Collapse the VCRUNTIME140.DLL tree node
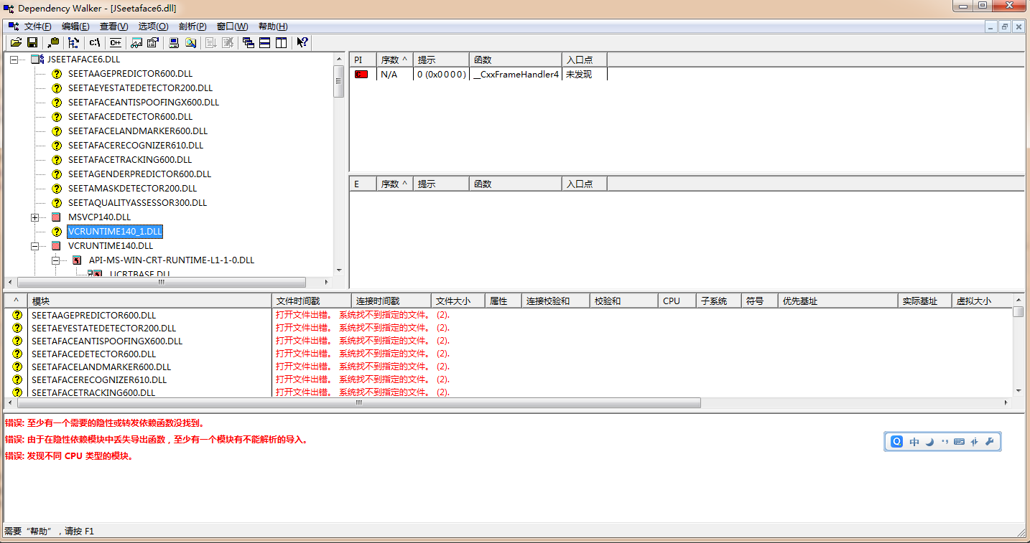 point(34,246)
